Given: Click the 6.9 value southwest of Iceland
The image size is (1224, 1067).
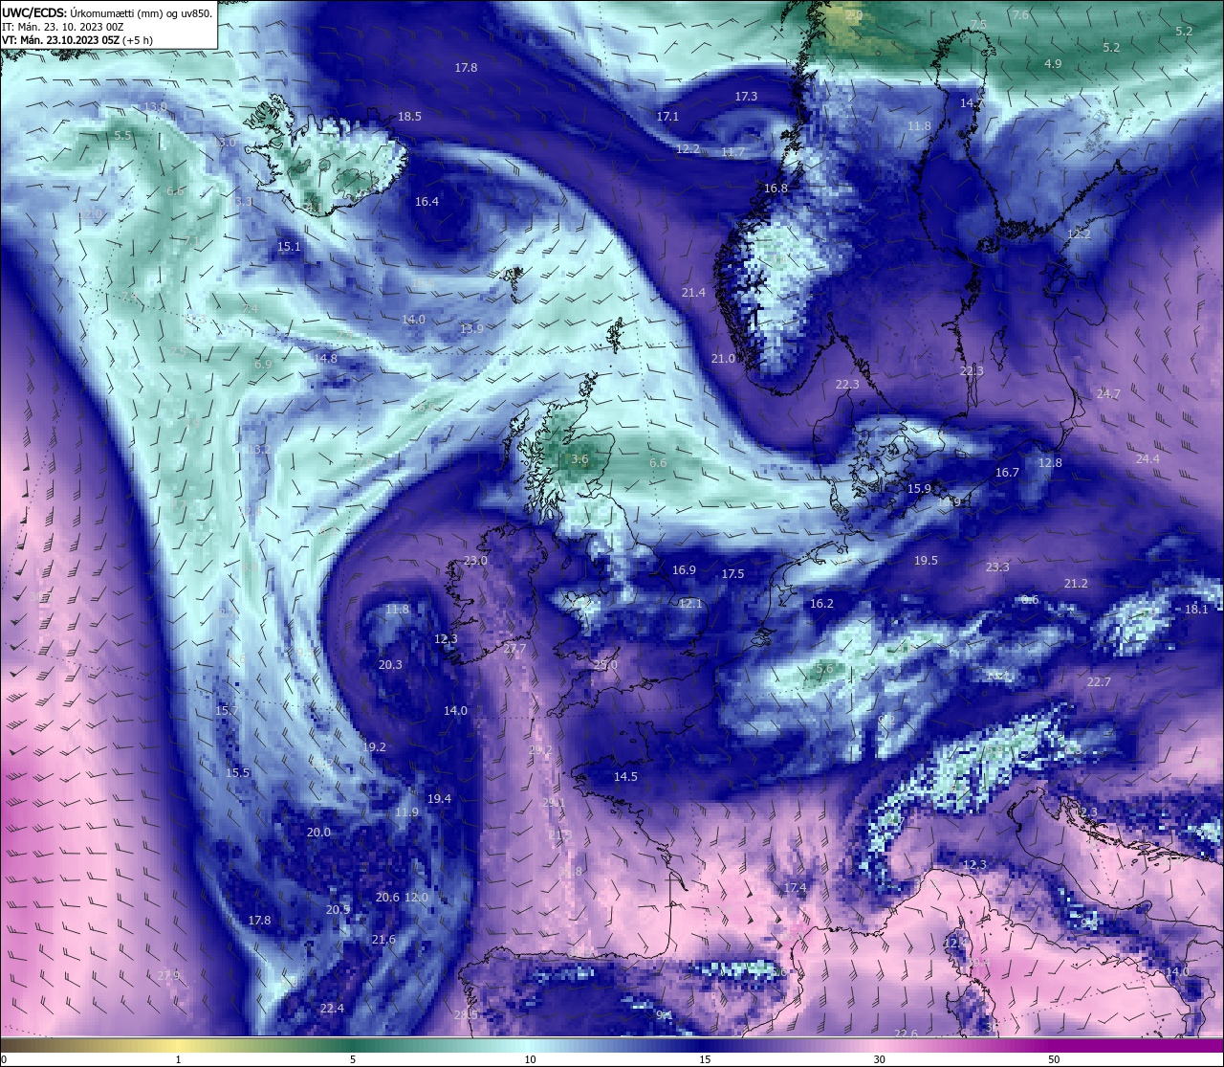Looking at the screenshot, I should [263, 364].
